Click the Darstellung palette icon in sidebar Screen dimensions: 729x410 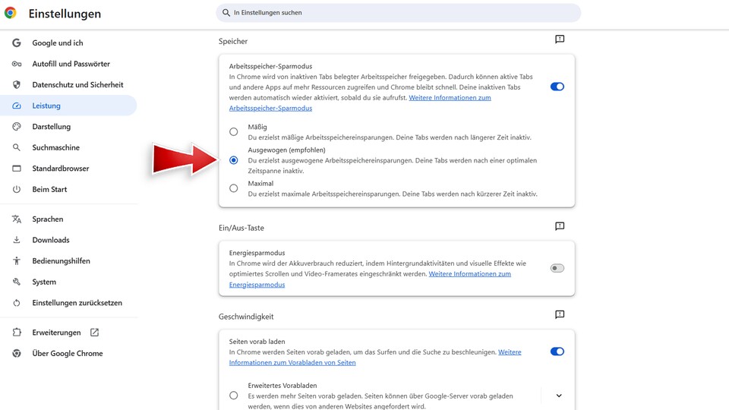tap(17, 127)
